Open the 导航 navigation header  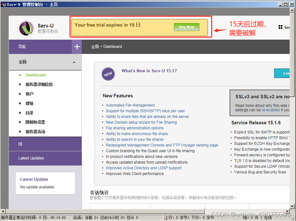click(40, 47)
